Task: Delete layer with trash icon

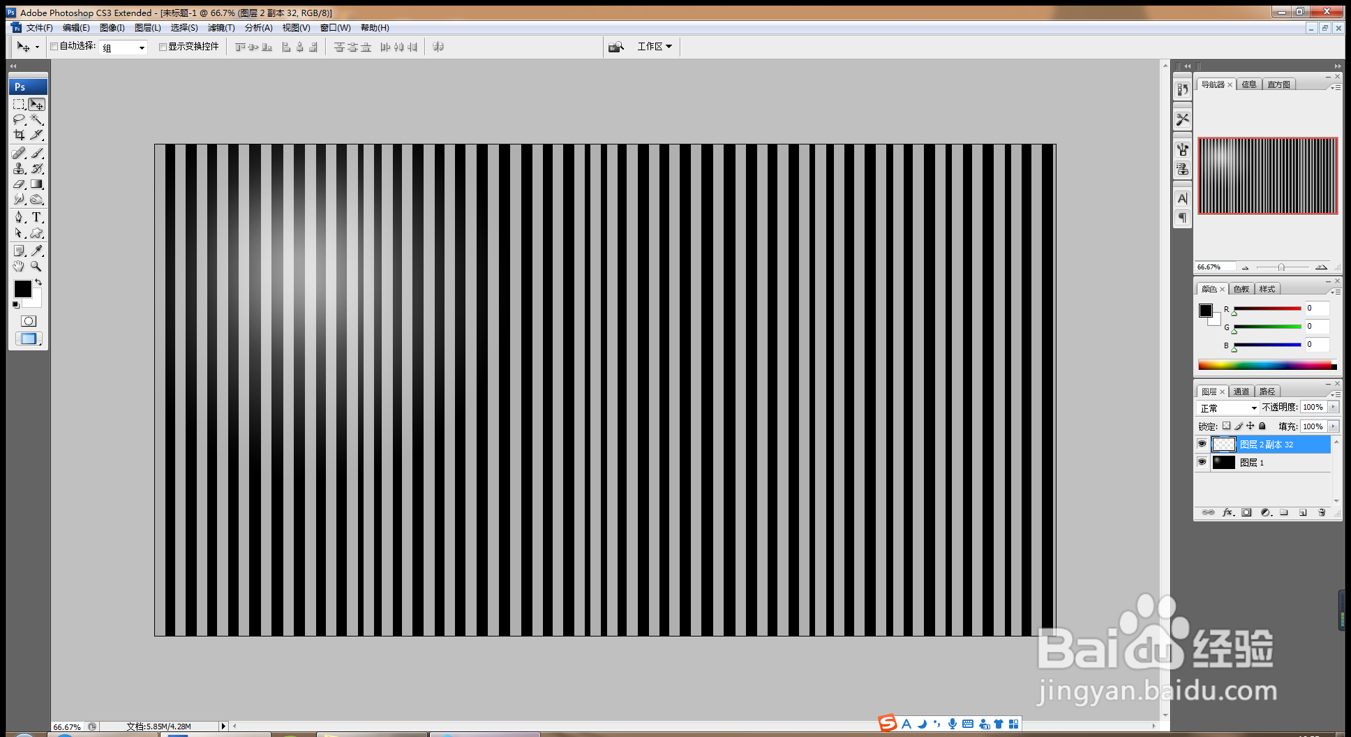Action: point(1322,512)
